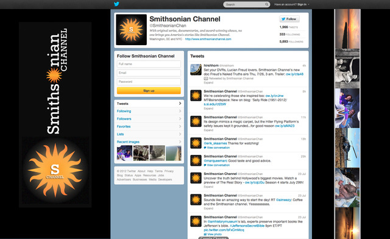The height and width of the screenshot is (239, 390).
Task: Click the search magnifier icon
Action: pyautogui.click(x=266, y=4)
